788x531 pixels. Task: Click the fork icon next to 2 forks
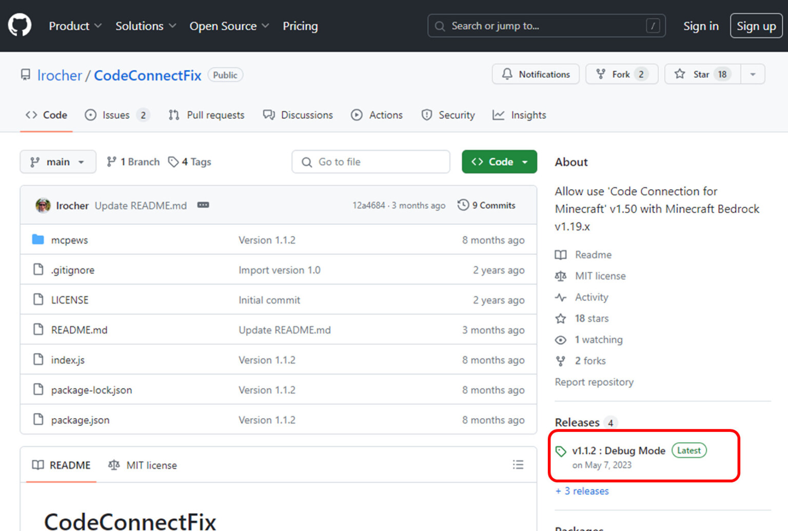(561, 361)
